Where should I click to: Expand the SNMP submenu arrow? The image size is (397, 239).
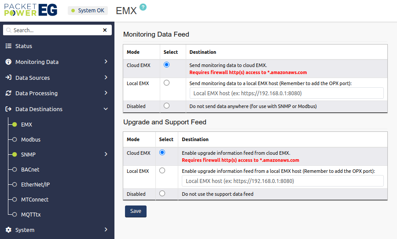click(x=106, y=154)
